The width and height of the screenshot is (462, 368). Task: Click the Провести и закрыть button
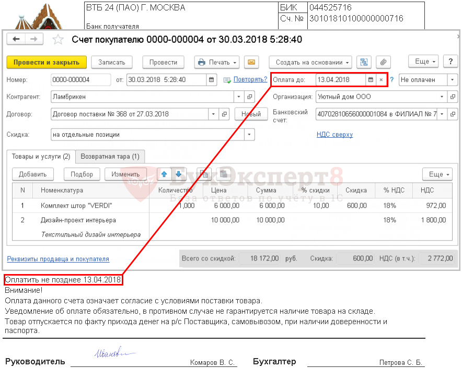click(x=47, y=62)
